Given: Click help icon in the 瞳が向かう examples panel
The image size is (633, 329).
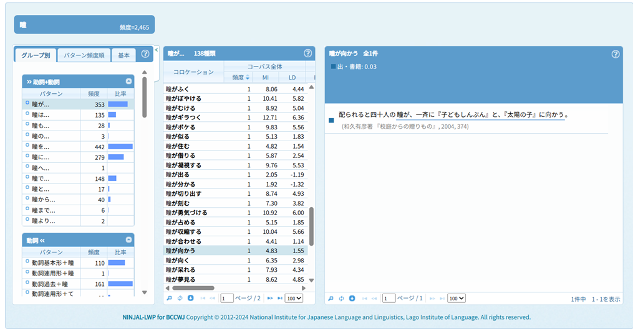Looking at the screenshot, I should coord(616,53).
